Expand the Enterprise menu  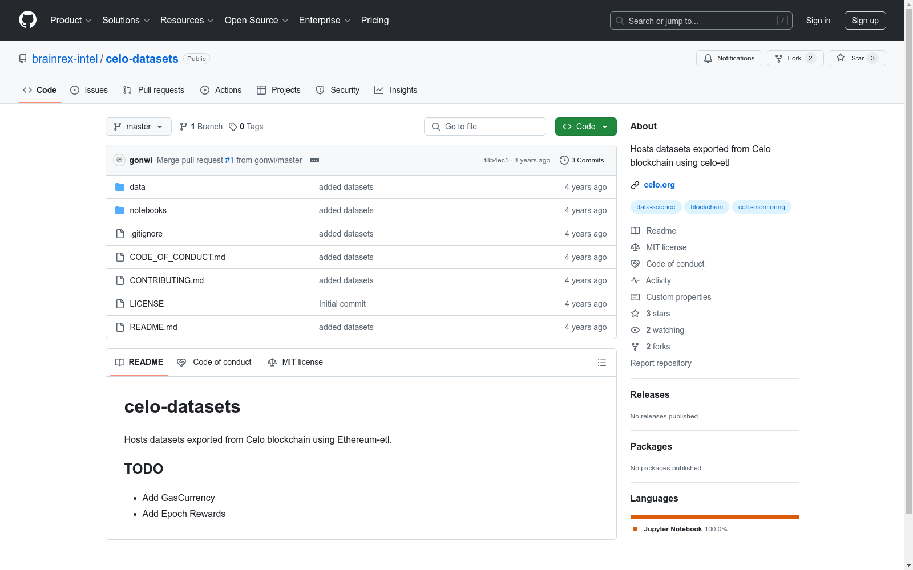[x=325, y=21]
